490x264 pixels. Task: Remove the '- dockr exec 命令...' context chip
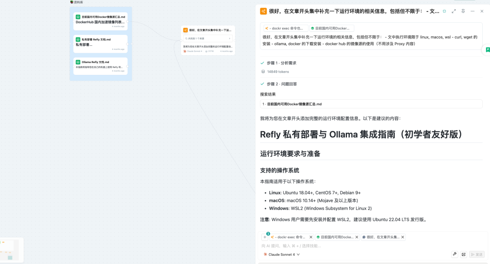[x=311, y=237]
